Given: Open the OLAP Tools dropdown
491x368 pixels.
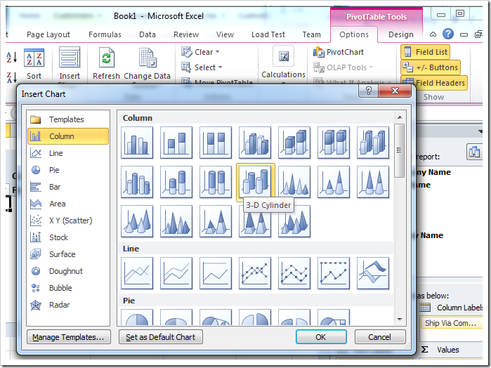Looking at the screenshot, I should point(343,67).
